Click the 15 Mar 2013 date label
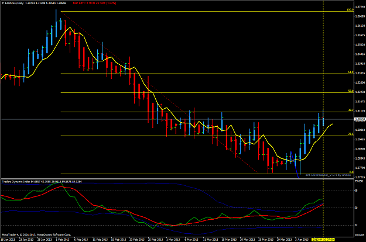 [229, 240]
